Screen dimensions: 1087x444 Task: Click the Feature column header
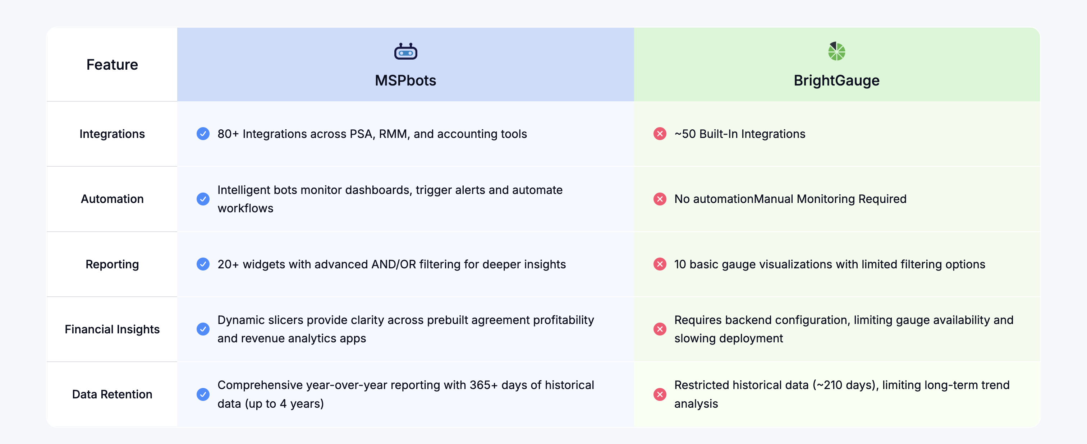click(x=112, y=65)
